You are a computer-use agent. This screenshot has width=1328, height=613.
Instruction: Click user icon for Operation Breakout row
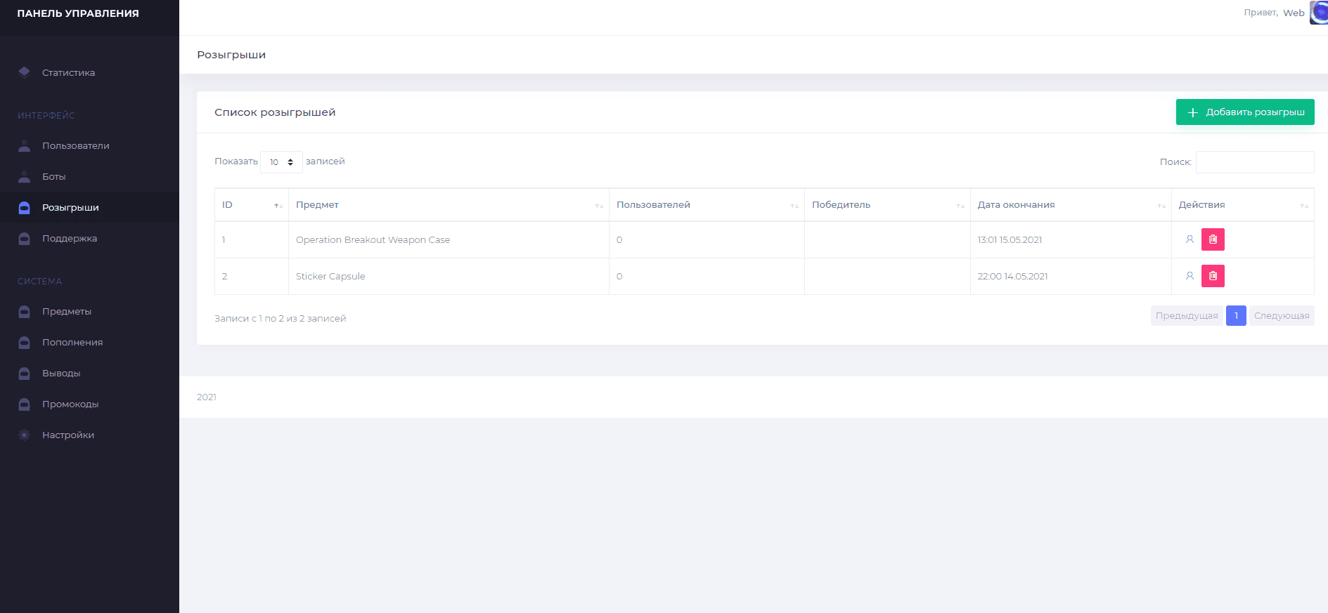pyautogui.click(x=1190, y=239)
